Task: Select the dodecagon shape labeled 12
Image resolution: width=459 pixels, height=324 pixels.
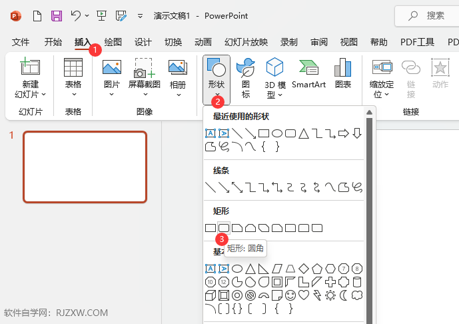Action: 224,282
